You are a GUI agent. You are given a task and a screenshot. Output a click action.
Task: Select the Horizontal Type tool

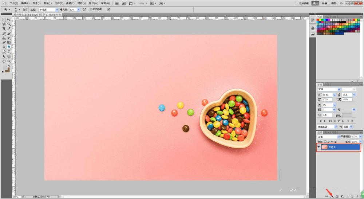pos(9,52)
